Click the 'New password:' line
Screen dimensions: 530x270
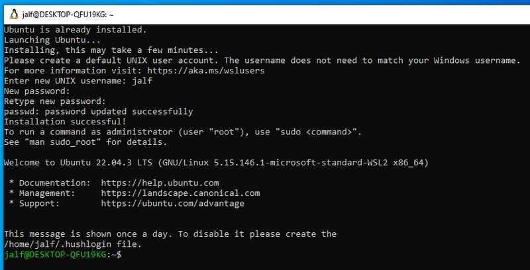(37, 91)
